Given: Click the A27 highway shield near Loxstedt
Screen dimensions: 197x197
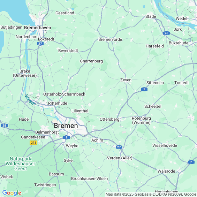Looking at the screenshot, I should tap(40, 44).
